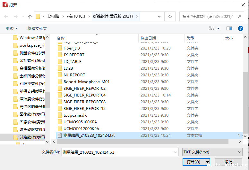Select workspace_Fi folder in navigation tree

click(31, 45)
